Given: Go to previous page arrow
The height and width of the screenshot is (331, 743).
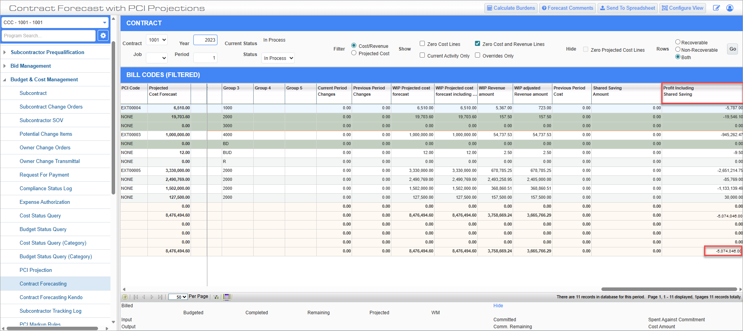Looking at the screenshot, I should tap(144, 297).
